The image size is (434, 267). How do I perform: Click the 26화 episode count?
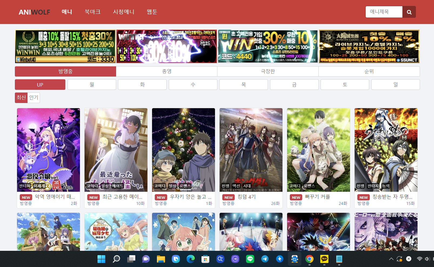[275, 204]
